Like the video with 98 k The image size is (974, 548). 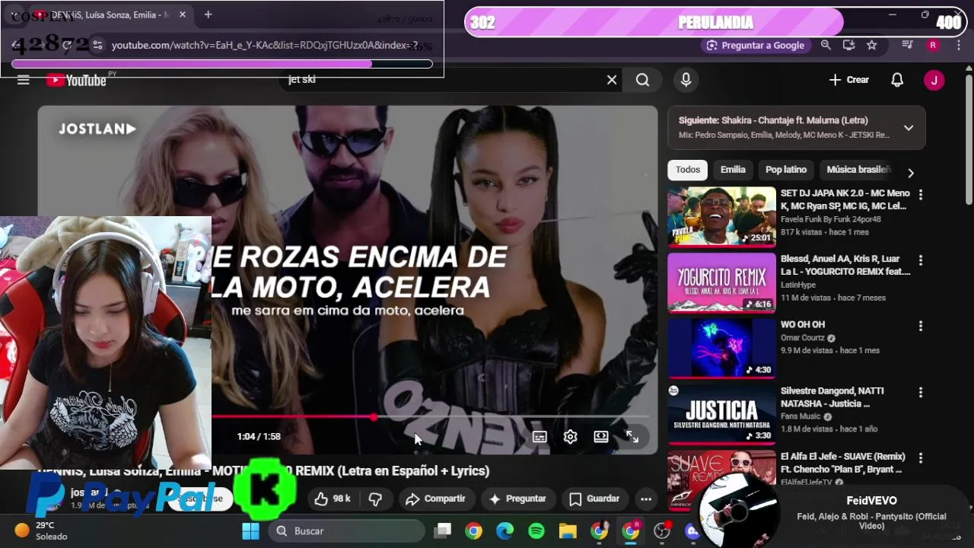tap(333, 499)
